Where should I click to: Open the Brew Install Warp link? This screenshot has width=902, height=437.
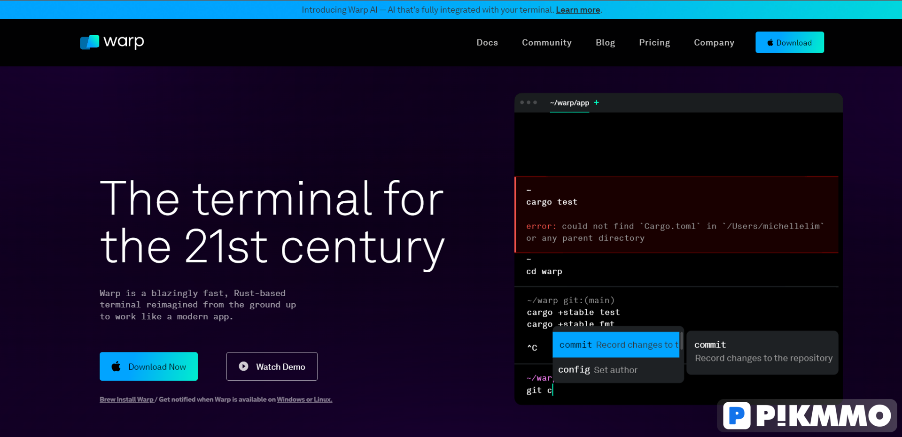(126, 399)
